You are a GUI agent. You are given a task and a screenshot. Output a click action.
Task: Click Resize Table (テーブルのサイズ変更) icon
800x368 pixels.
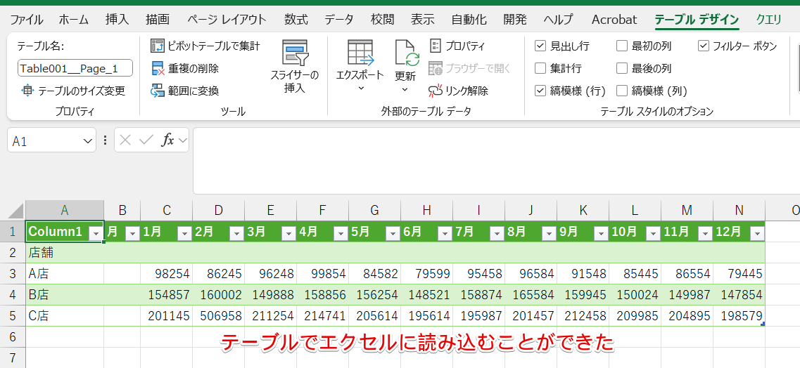click(x=27, y=91)
